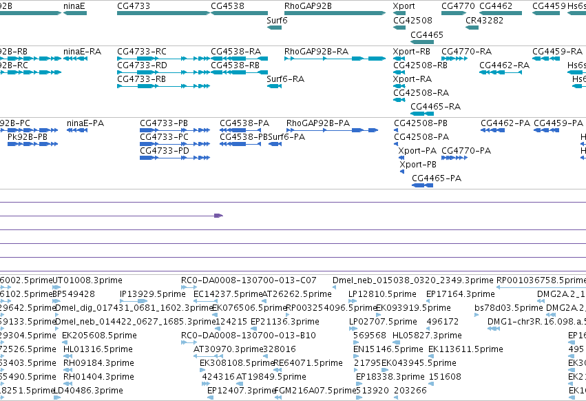Select the CR43282 gene feature

tap(472, 28)
